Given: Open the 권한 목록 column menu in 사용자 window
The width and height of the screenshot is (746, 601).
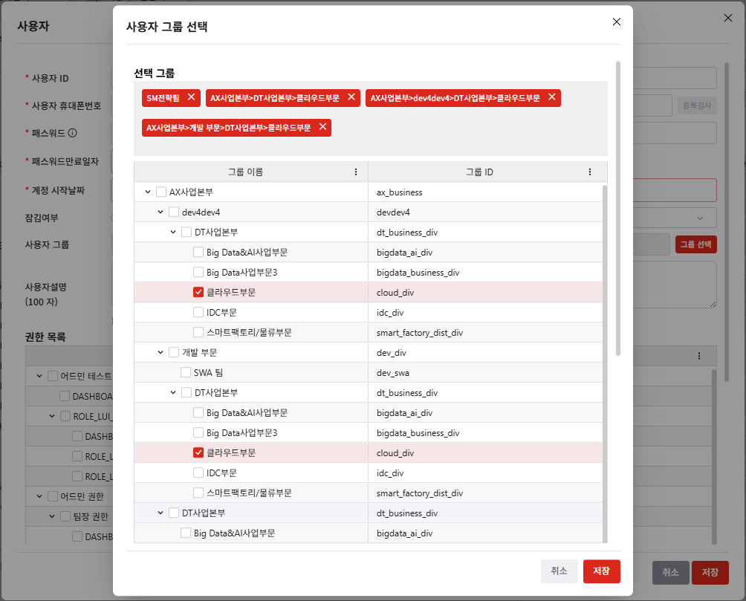Looking at the screenshot, I should pos(699,356).
